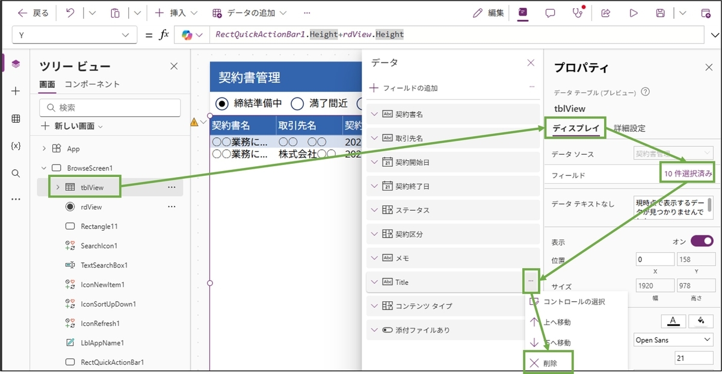This screenshot has width=722, height=374.
Task: Open the Copilot formula assistant dropdown
Action: click(x=193, y=35)
